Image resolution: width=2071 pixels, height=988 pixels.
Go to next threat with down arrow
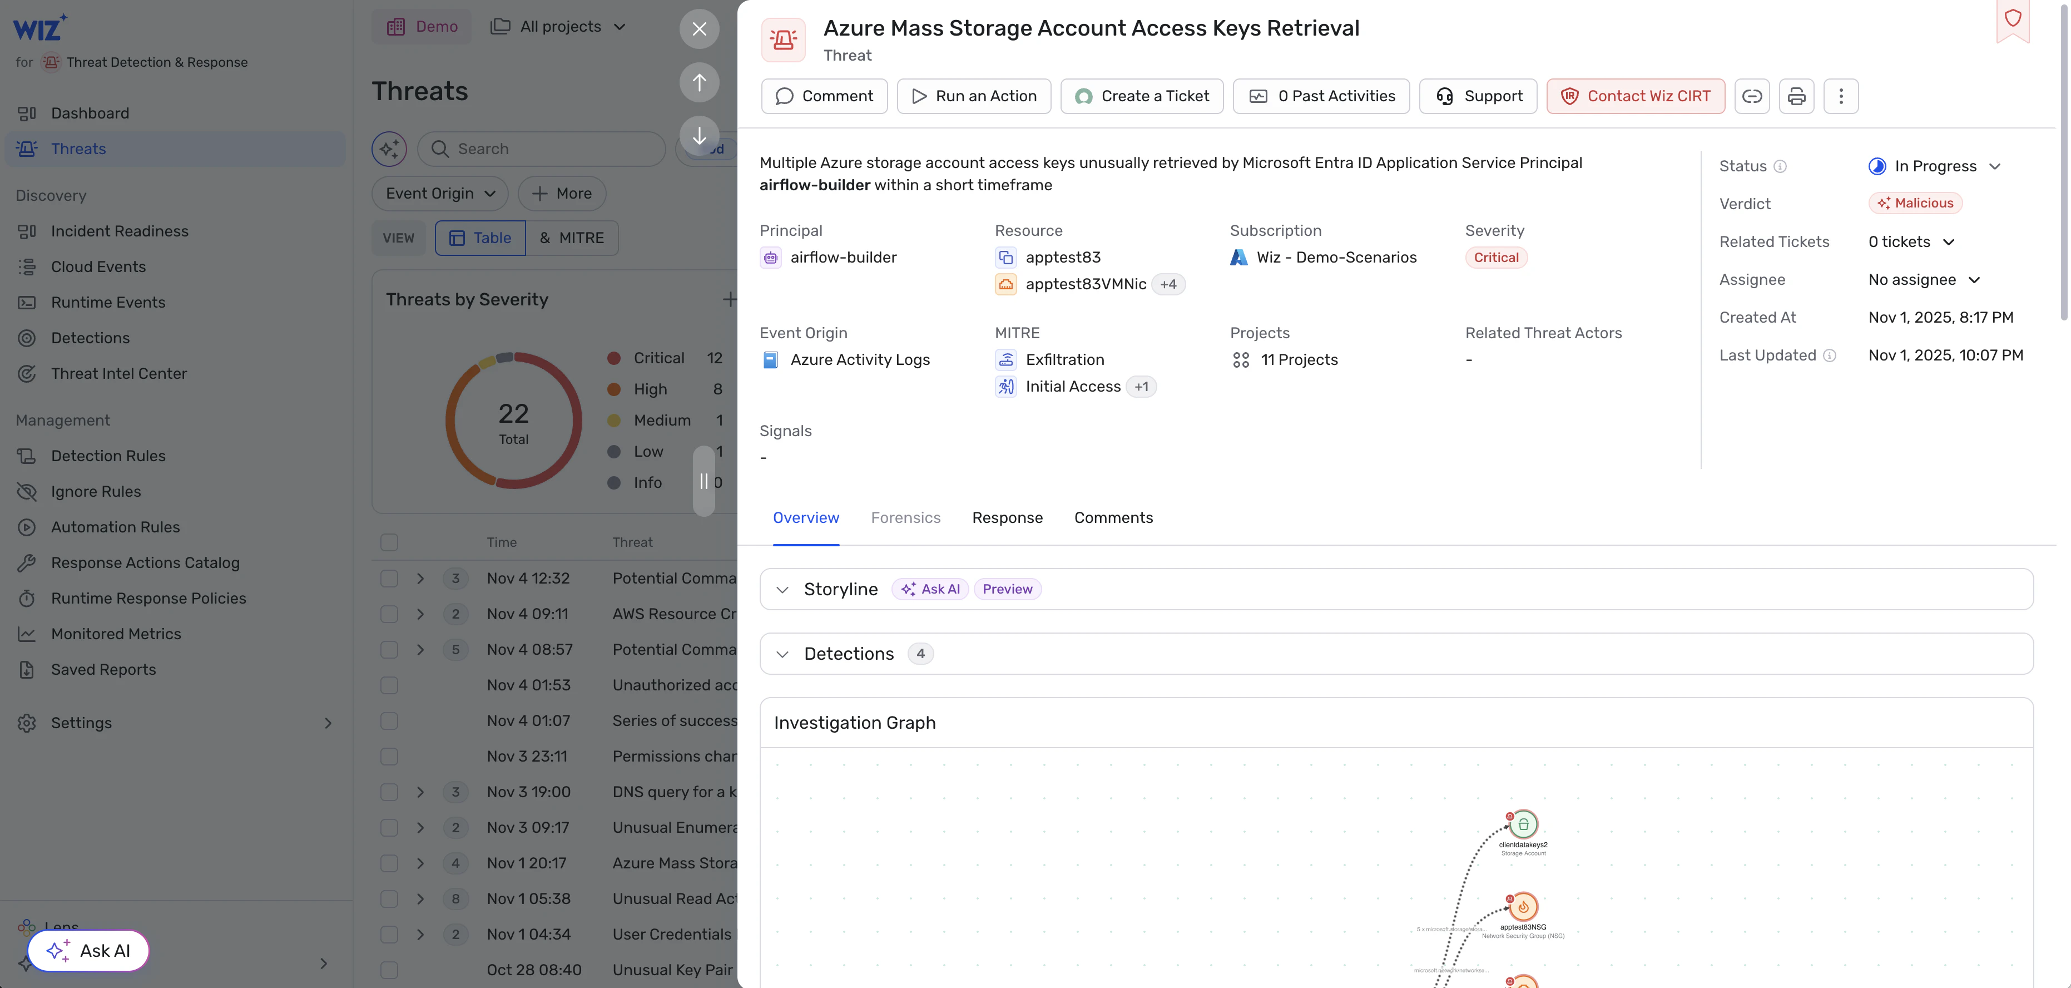tap(700, 135)
